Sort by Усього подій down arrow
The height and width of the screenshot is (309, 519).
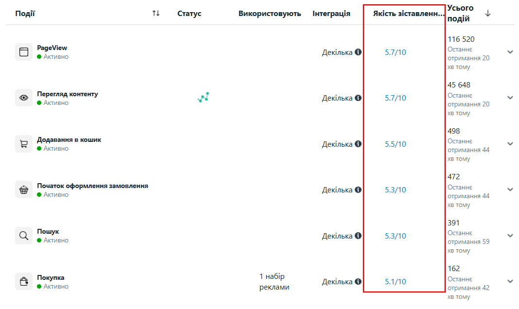coord(488,13)
